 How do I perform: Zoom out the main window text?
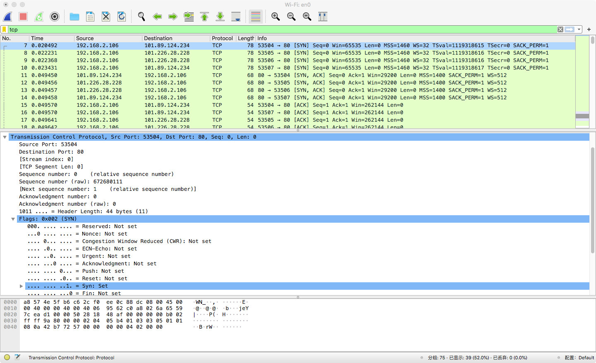point(291,17)
